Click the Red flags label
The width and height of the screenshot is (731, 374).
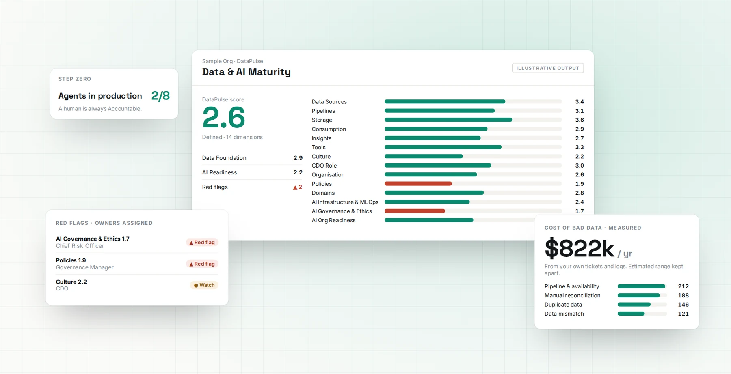tap(215, 187)
